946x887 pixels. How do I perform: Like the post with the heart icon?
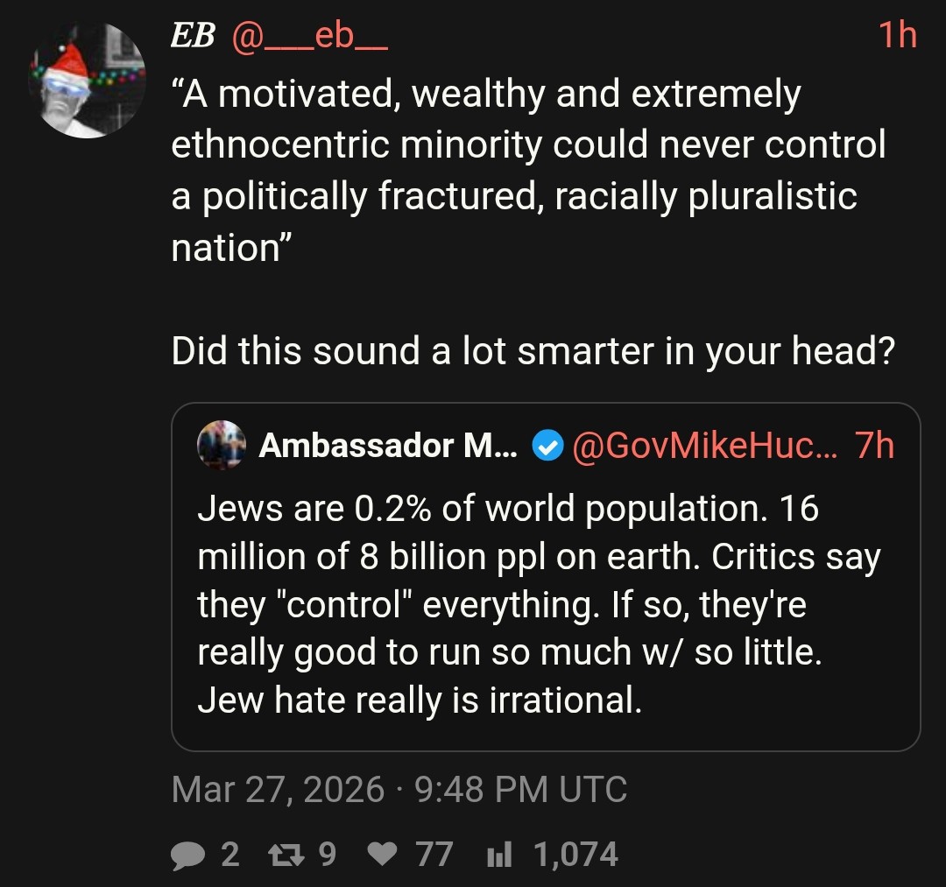[x=381, y=855]
